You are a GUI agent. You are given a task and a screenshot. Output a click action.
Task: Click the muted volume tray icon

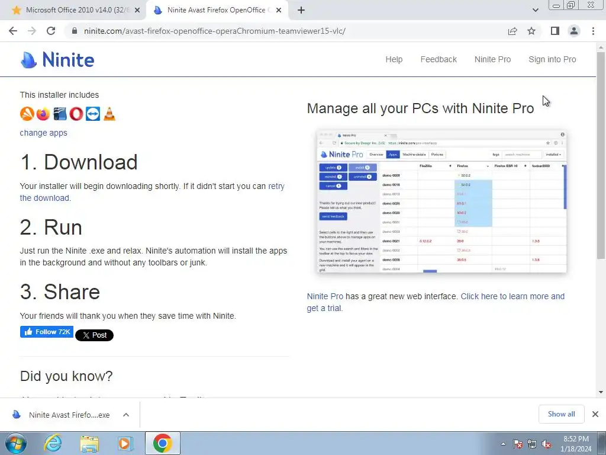click(546, 444)
